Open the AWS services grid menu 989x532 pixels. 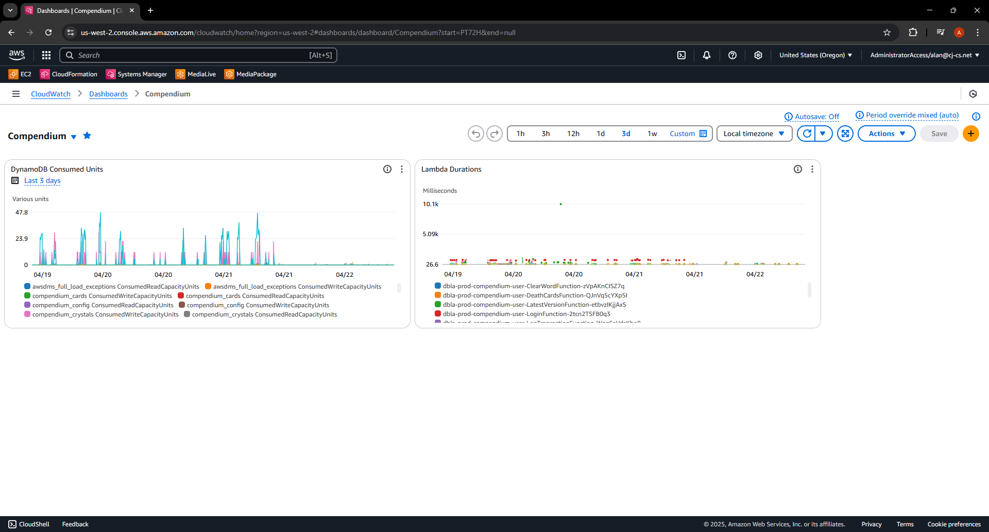coord(46,55)
